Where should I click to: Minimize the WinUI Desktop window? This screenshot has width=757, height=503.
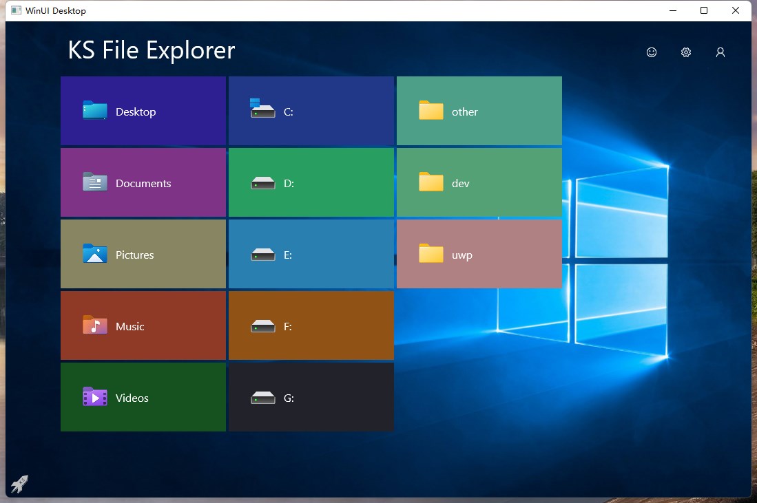pos(672,10)
